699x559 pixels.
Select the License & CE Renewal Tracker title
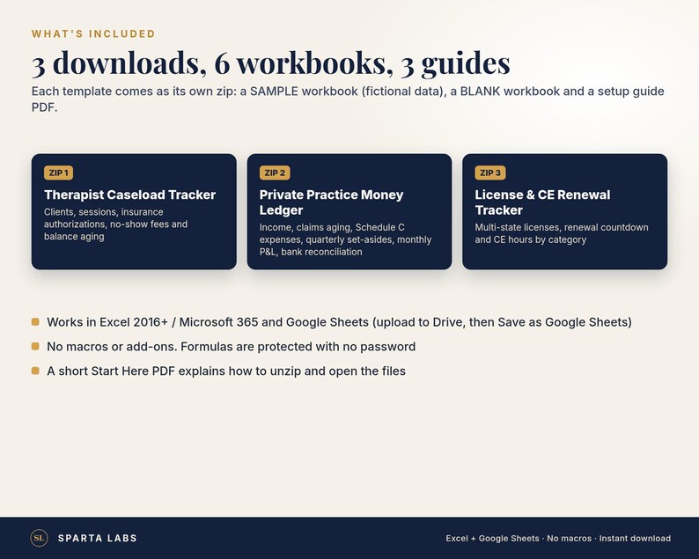542,202
